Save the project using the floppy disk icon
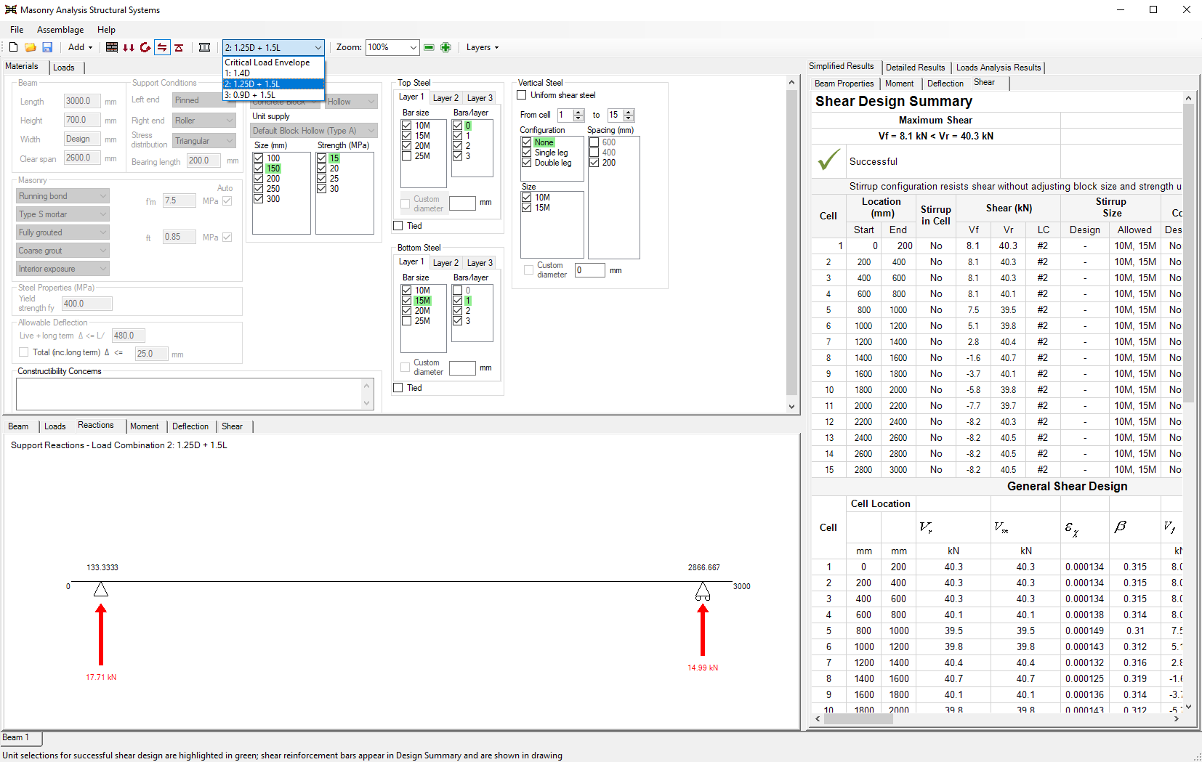Screen dimensions: 1202x762 pos(47,47)
